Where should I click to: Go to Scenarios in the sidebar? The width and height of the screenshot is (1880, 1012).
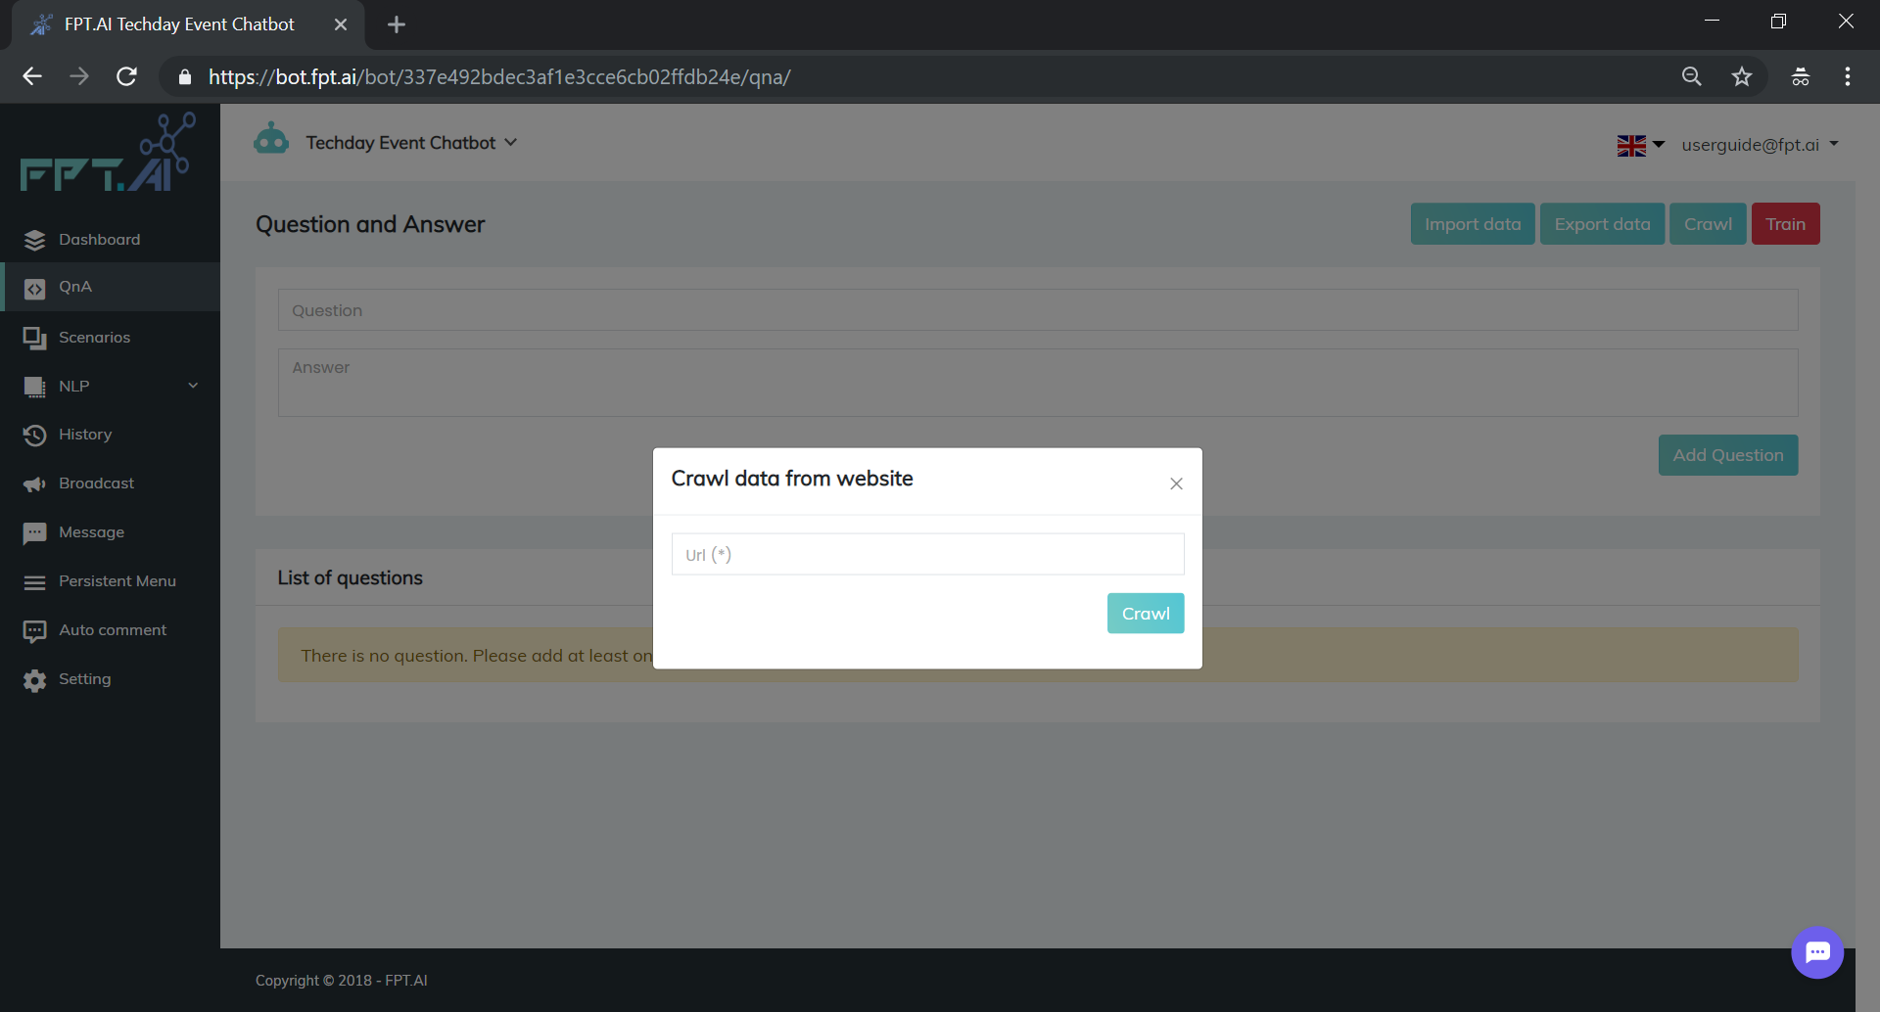[110, 337]
